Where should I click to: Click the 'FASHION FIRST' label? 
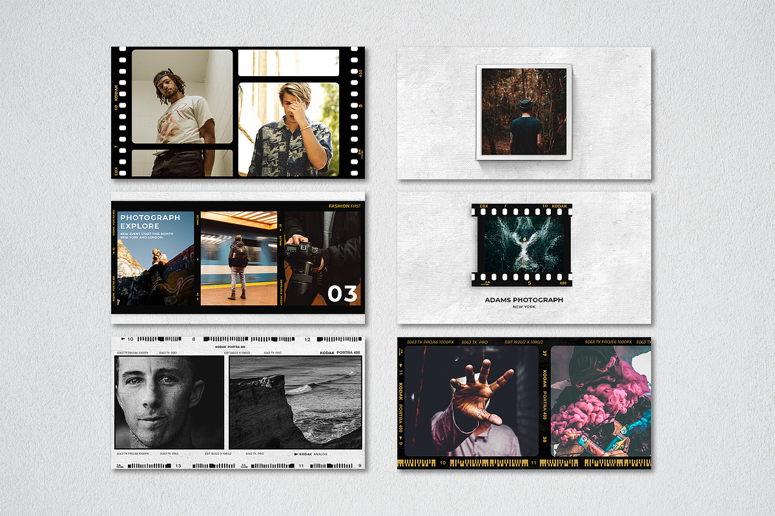[345, 206]
